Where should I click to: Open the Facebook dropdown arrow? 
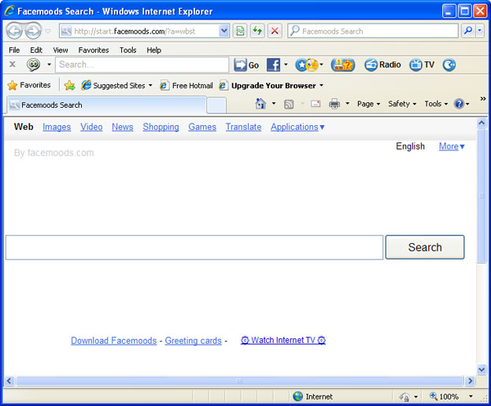click(286, 65)
